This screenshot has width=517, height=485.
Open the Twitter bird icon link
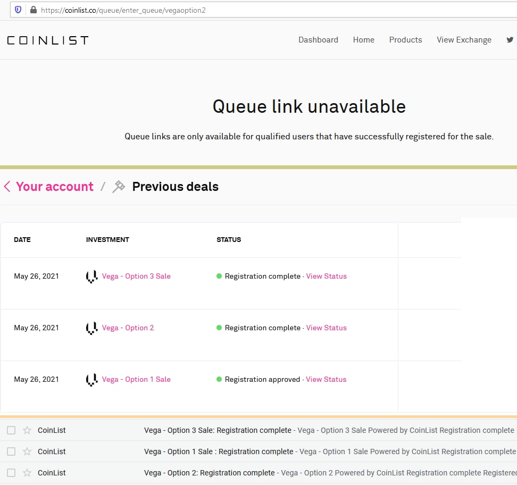click(x=510, y=40)
